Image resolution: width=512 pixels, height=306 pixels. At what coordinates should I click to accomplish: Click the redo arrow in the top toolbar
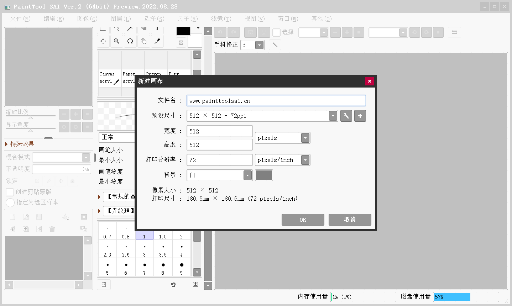[234, 32]
